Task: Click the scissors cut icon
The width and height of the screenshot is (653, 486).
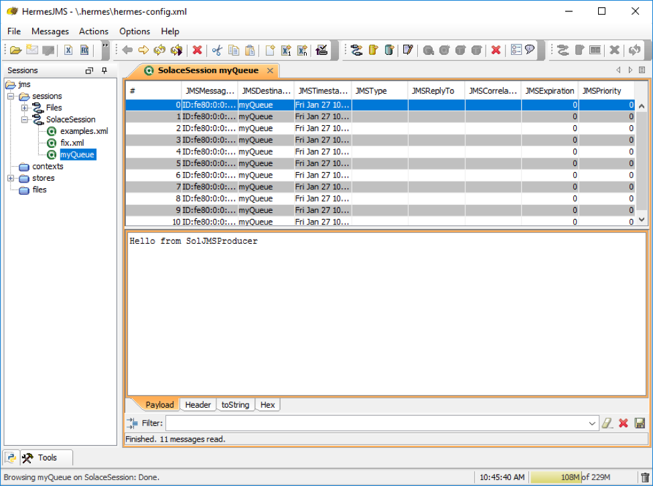Action: pos(216,50)
